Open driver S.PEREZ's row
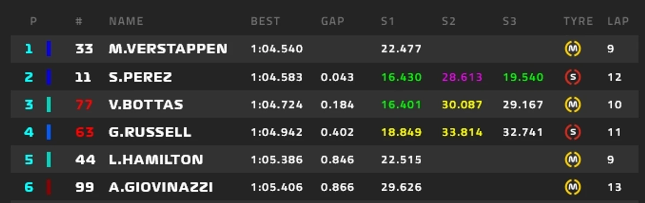645x203 pixels. click(x=324, y=77)
